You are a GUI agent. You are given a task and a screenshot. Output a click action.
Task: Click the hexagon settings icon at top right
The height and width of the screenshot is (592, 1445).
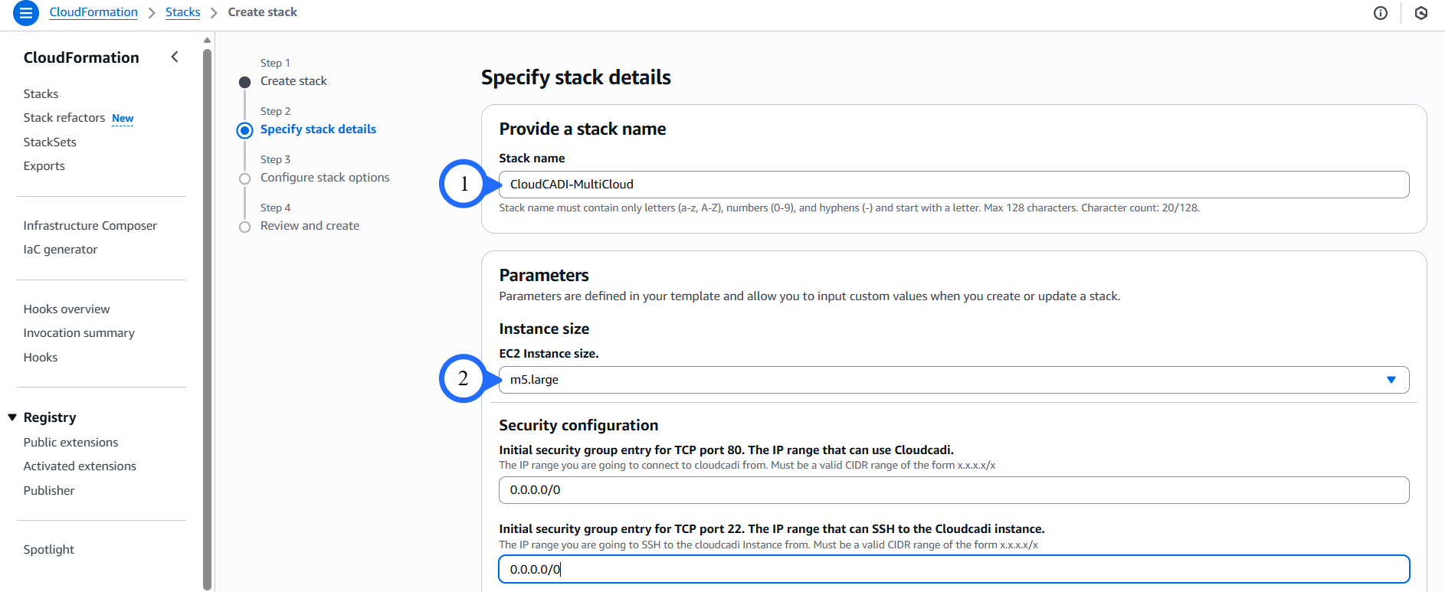[1421, 13]
